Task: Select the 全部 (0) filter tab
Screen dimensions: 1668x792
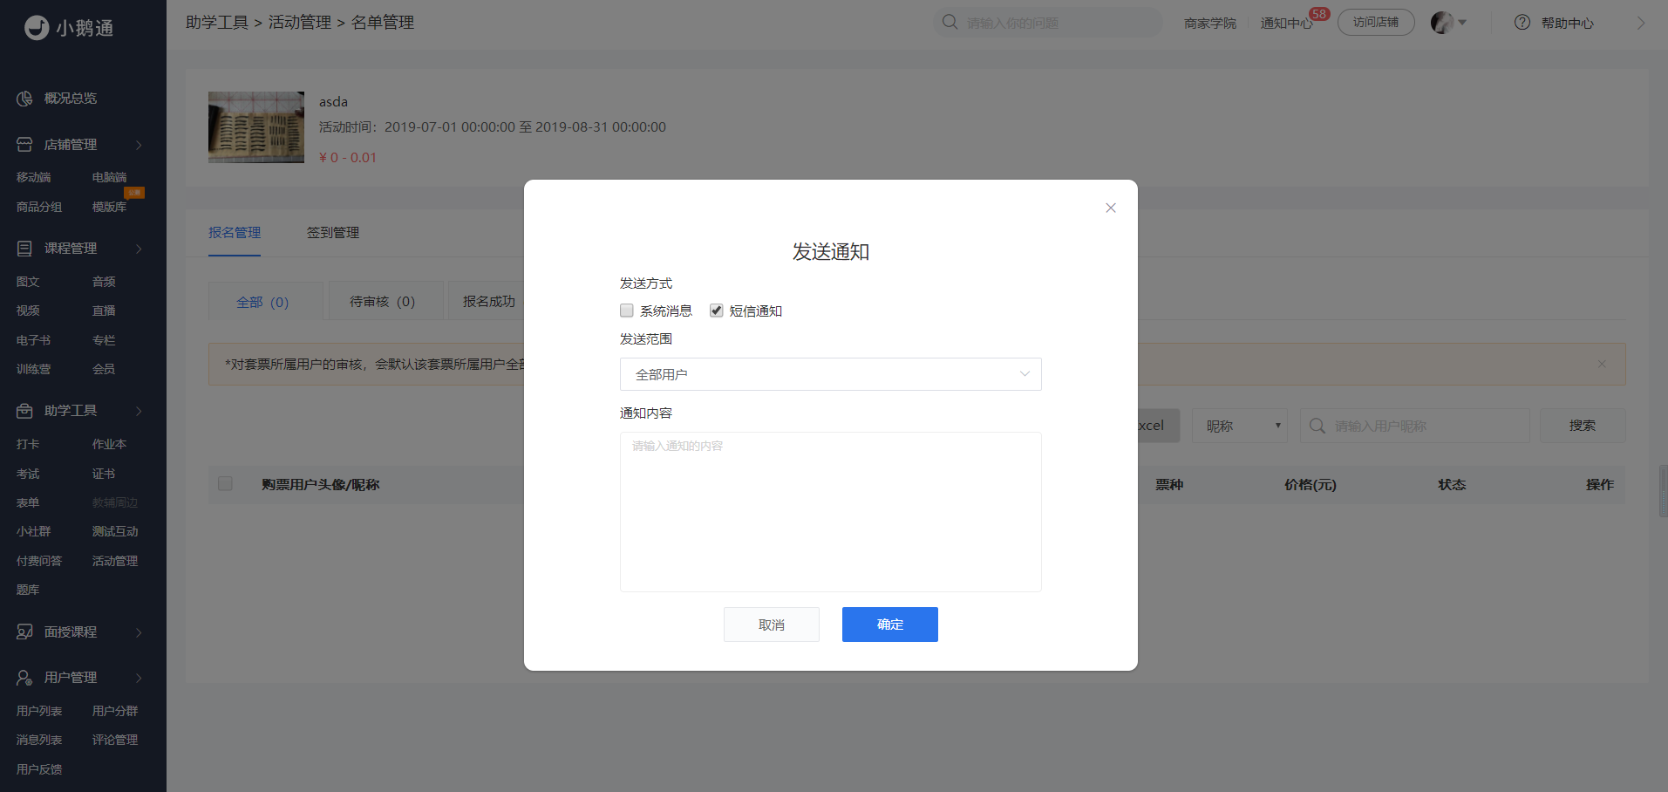Action: (x=265, y=301)
